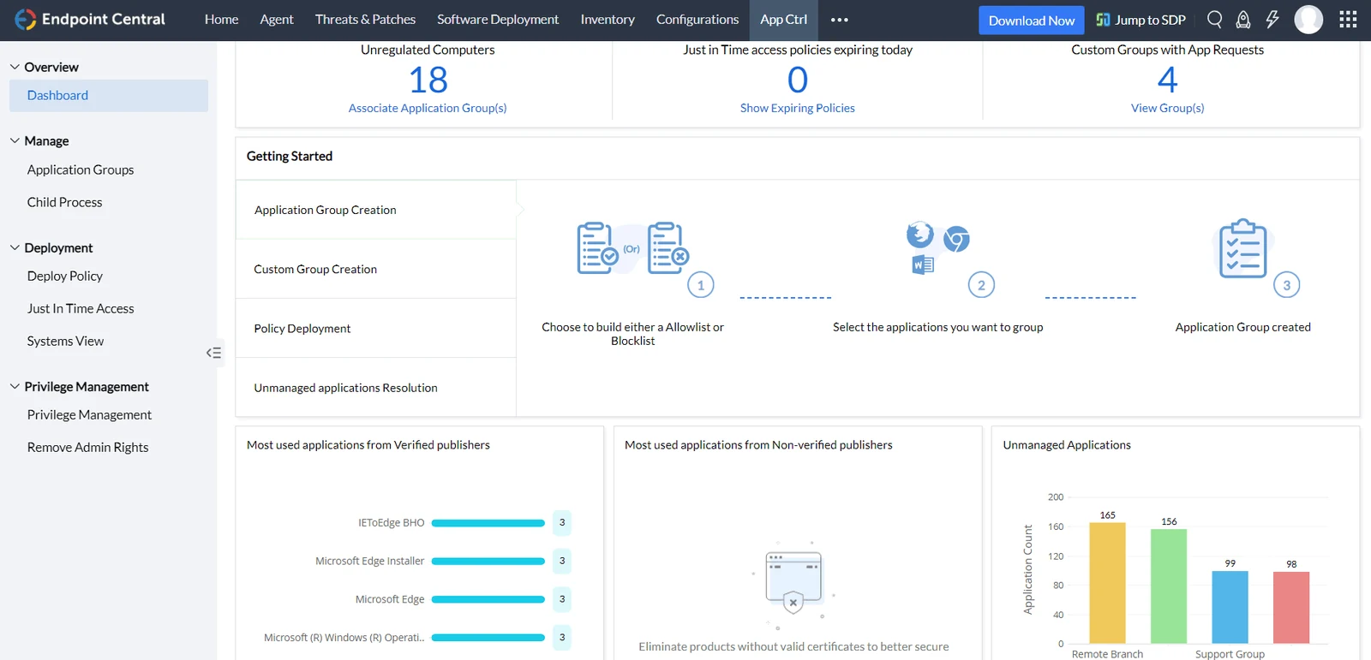Click the lightning bolt quick actions icon
The height and width of the screenshot is (660, 1371).
pyautogui.click(x=1272, y=19)
